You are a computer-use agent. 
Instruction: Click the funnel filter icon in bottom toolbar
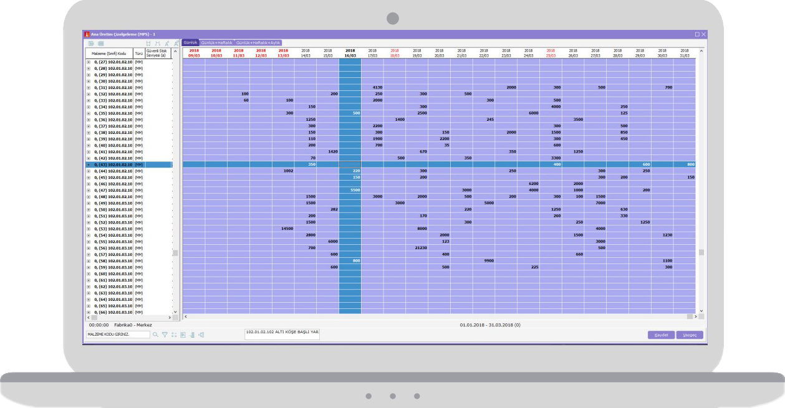[164, 334]
